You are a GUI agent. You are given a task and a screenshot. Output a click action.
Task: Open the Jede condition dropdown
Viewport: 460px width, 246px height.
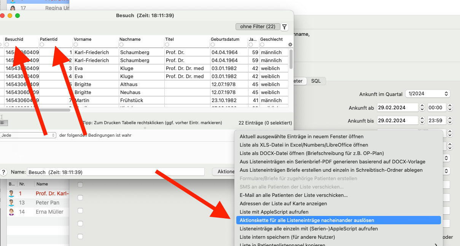pos(28,135)
